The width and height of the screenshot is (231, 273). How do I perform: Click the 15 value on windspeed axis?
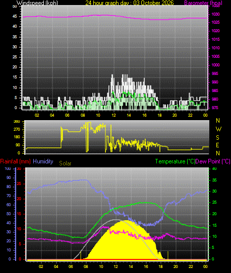pos(15,77)
